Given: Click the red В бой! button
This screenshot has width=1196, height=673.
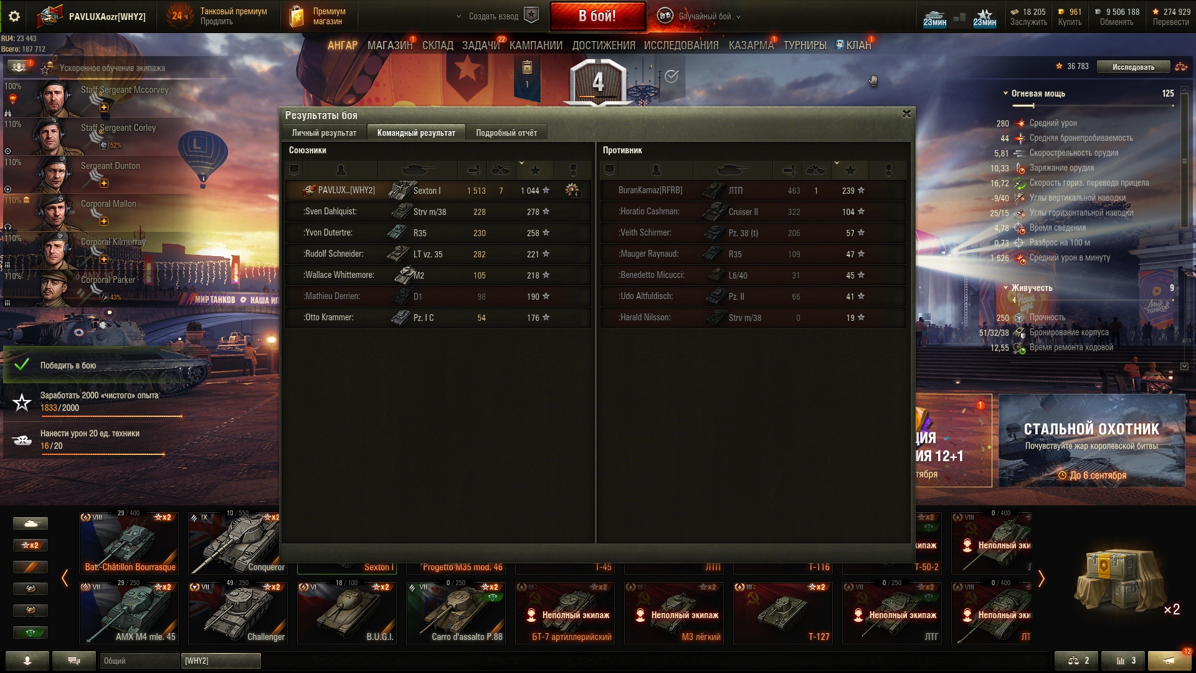Looking at the screenshot, I should (597, 16).
